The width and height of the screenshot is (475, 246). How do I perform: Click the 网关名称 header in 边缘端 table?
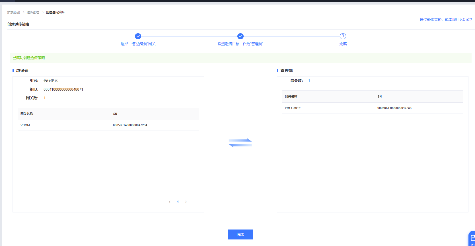coord(27,114)
